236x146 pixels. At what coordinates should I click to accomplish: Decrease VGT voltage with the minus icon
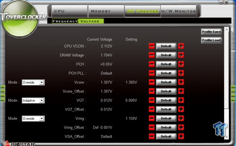(x=151, y=100)
